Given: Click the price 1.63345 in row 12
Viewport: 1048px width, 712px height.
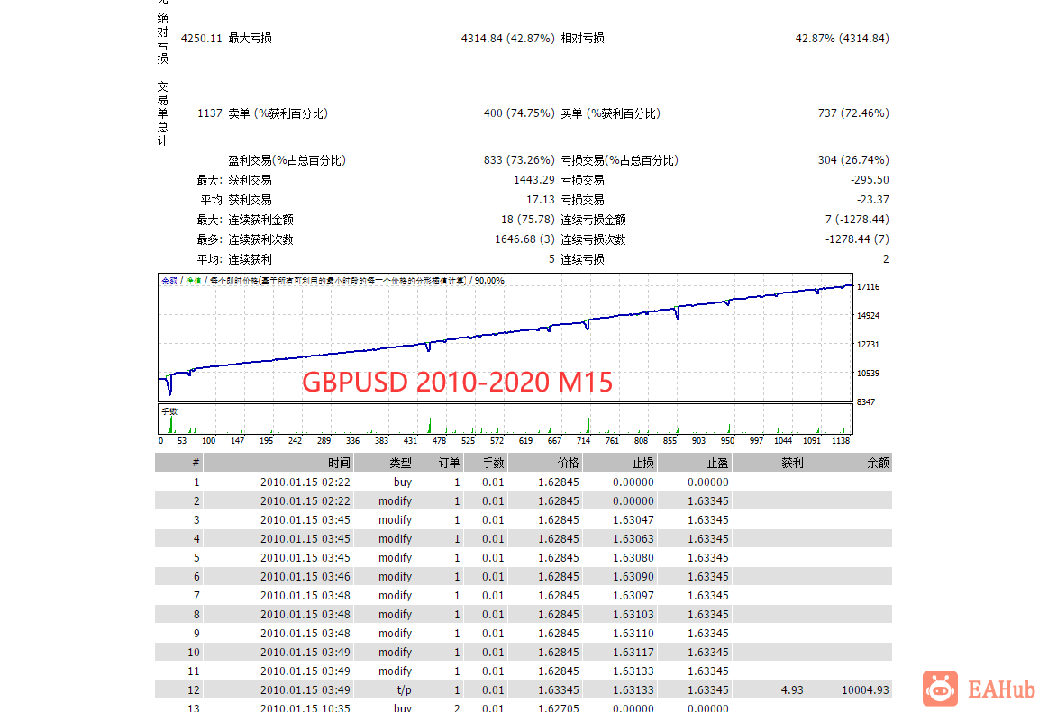Looking at the screenshot, I should pyautogui.click(x=558, y=690).
